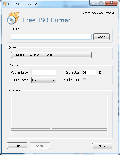Click the Free ISO Burner 1.2 title text

click(x=22, y=4)
